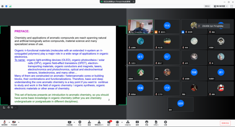
Task: Turn on the video camera
Action: click(14, 122)
